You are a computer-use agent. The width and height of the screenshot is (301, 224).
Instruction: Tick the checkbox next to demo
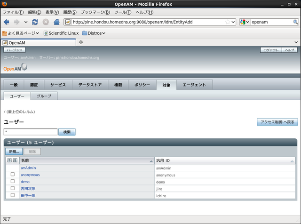coord(13,182)
